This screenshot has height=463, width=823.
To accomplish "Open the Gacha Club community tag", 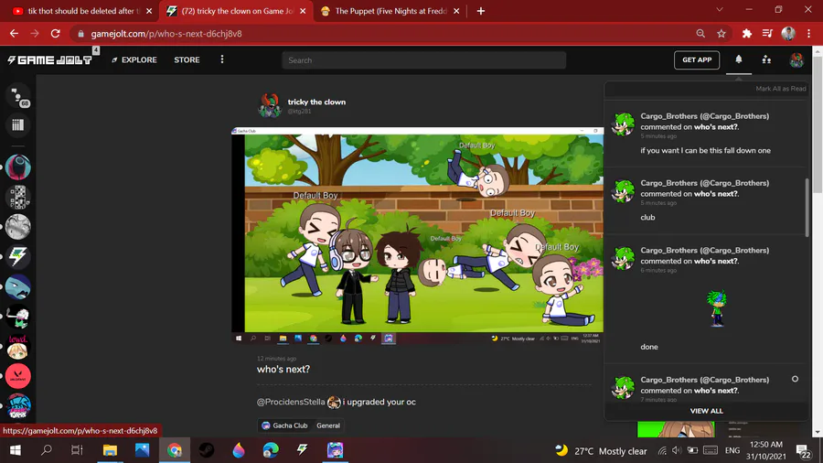I will [284, 425].
